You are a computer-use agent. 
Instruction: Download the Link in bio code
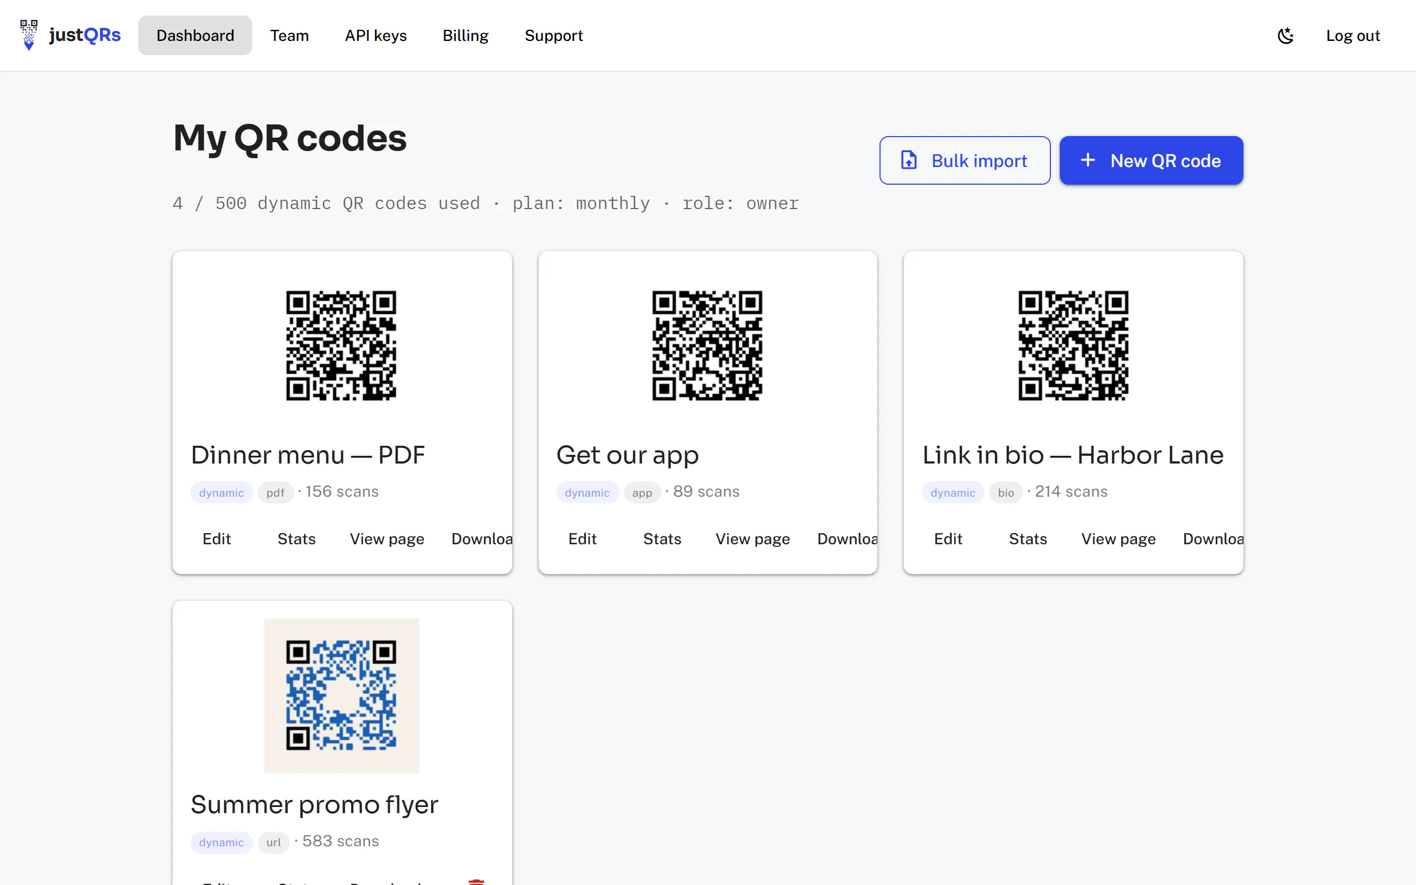pos(1213,539)
